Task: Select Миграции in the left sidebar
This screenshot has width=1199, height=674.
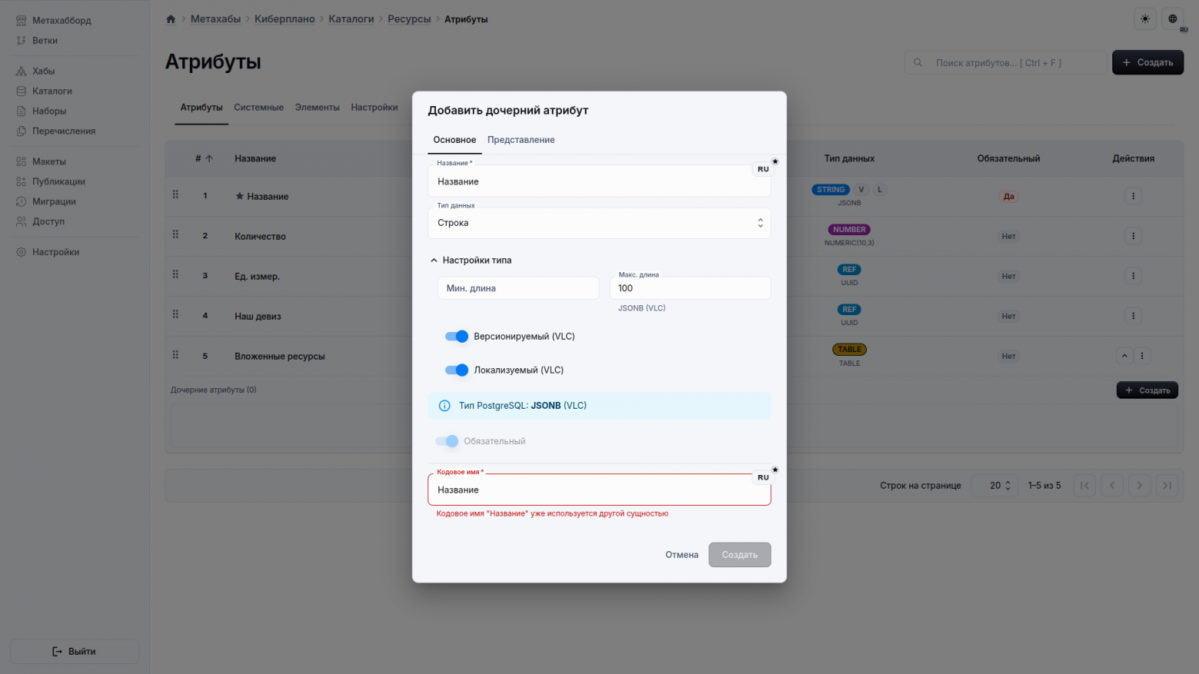Action: tap(55, 201)
